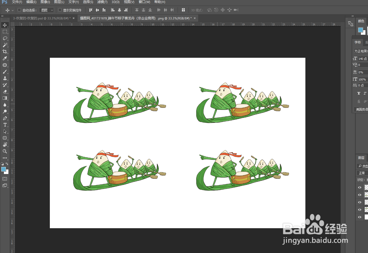Change the screen mode icon
Screen dimensions: 368x253
click(5, 186)
